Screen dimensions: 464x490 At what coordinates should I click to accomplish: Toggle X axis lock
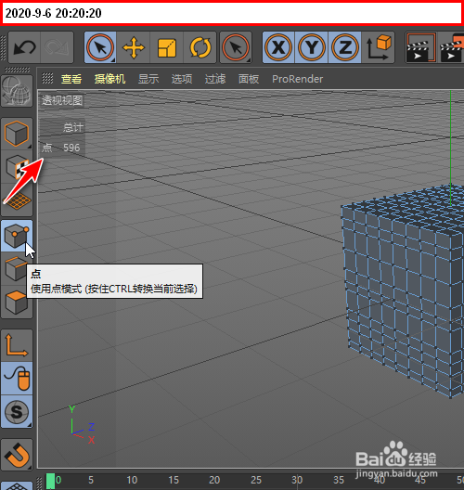pos(278,48)
